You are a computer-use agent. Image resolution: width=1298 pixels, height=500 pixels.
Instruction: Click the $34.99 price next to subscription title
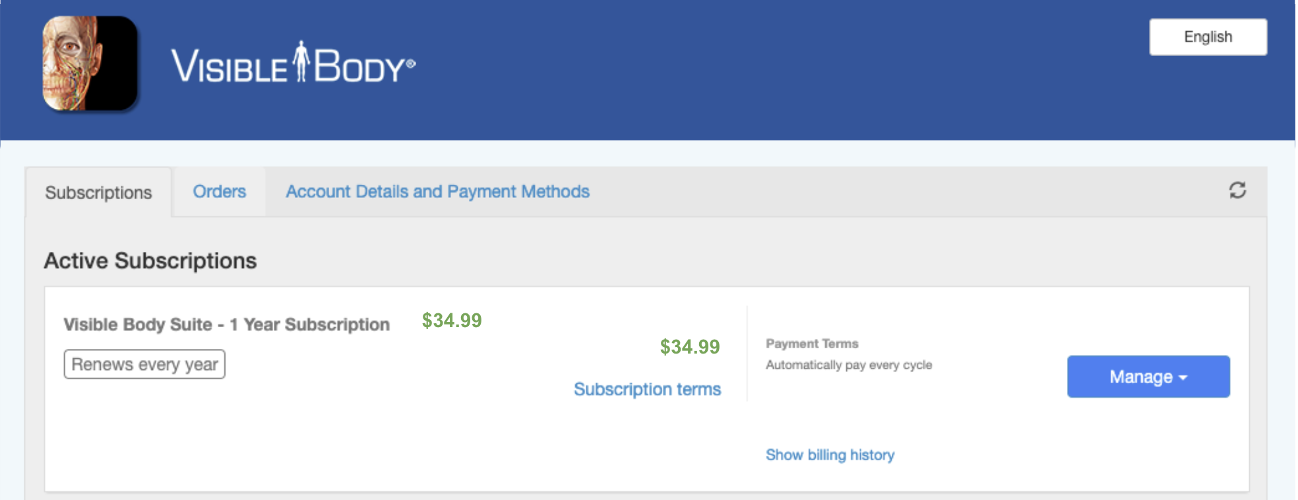(452, 321)
